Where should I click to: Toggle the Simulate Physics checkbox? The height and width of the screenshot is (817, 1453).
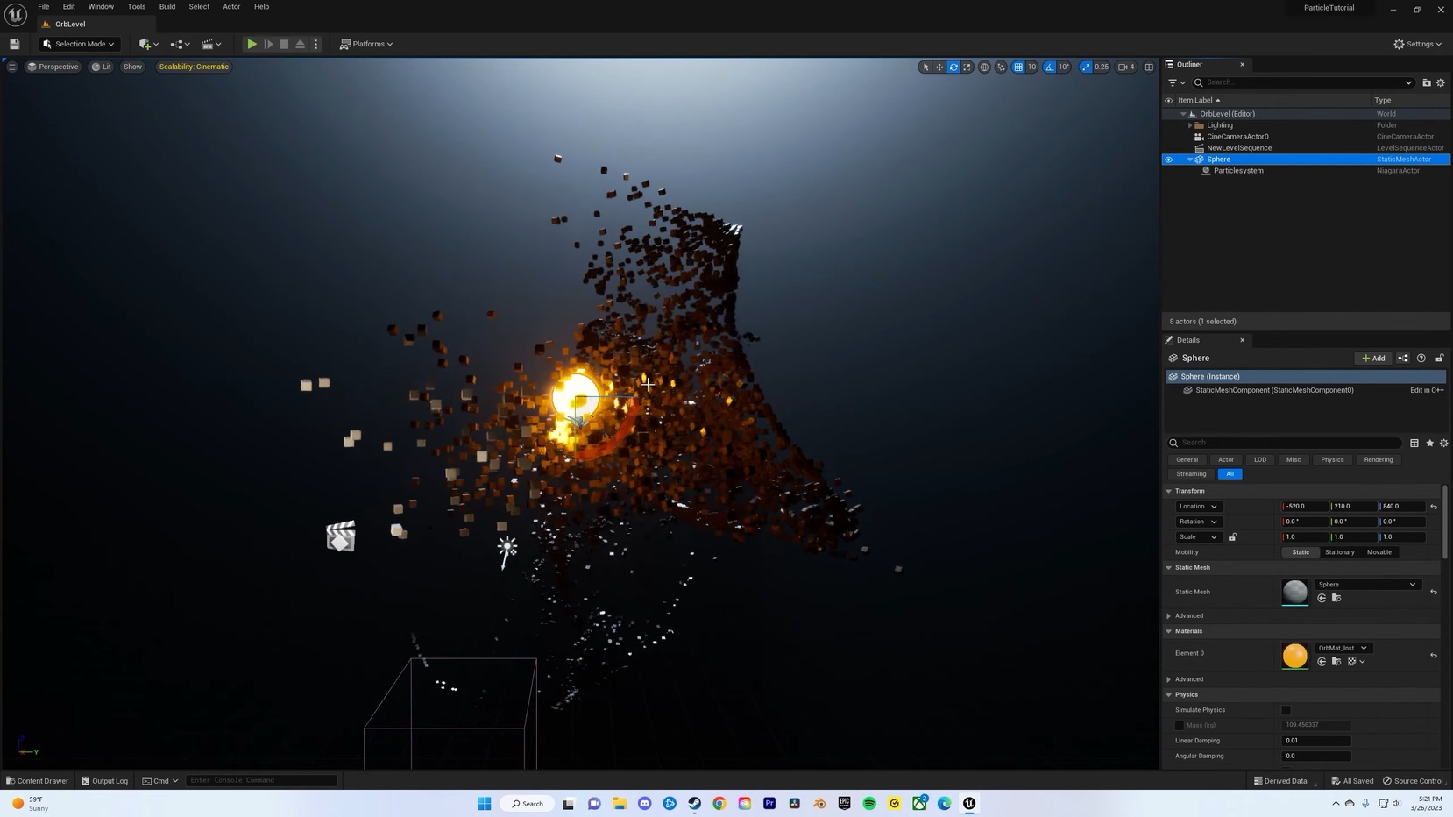tap(1286, 710)
